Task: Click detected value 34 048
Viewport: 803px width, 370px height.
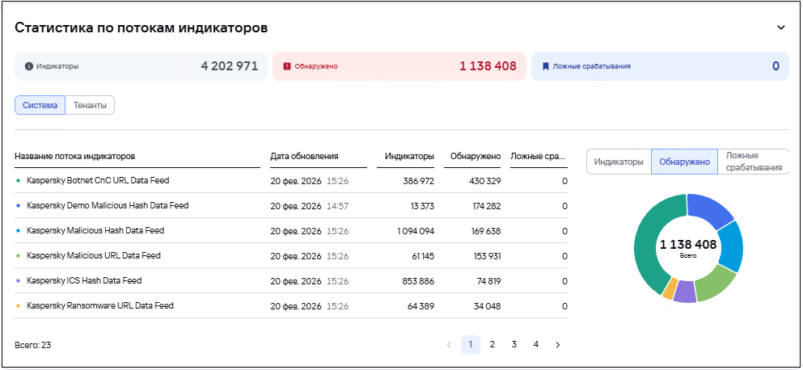Action: 486,306
